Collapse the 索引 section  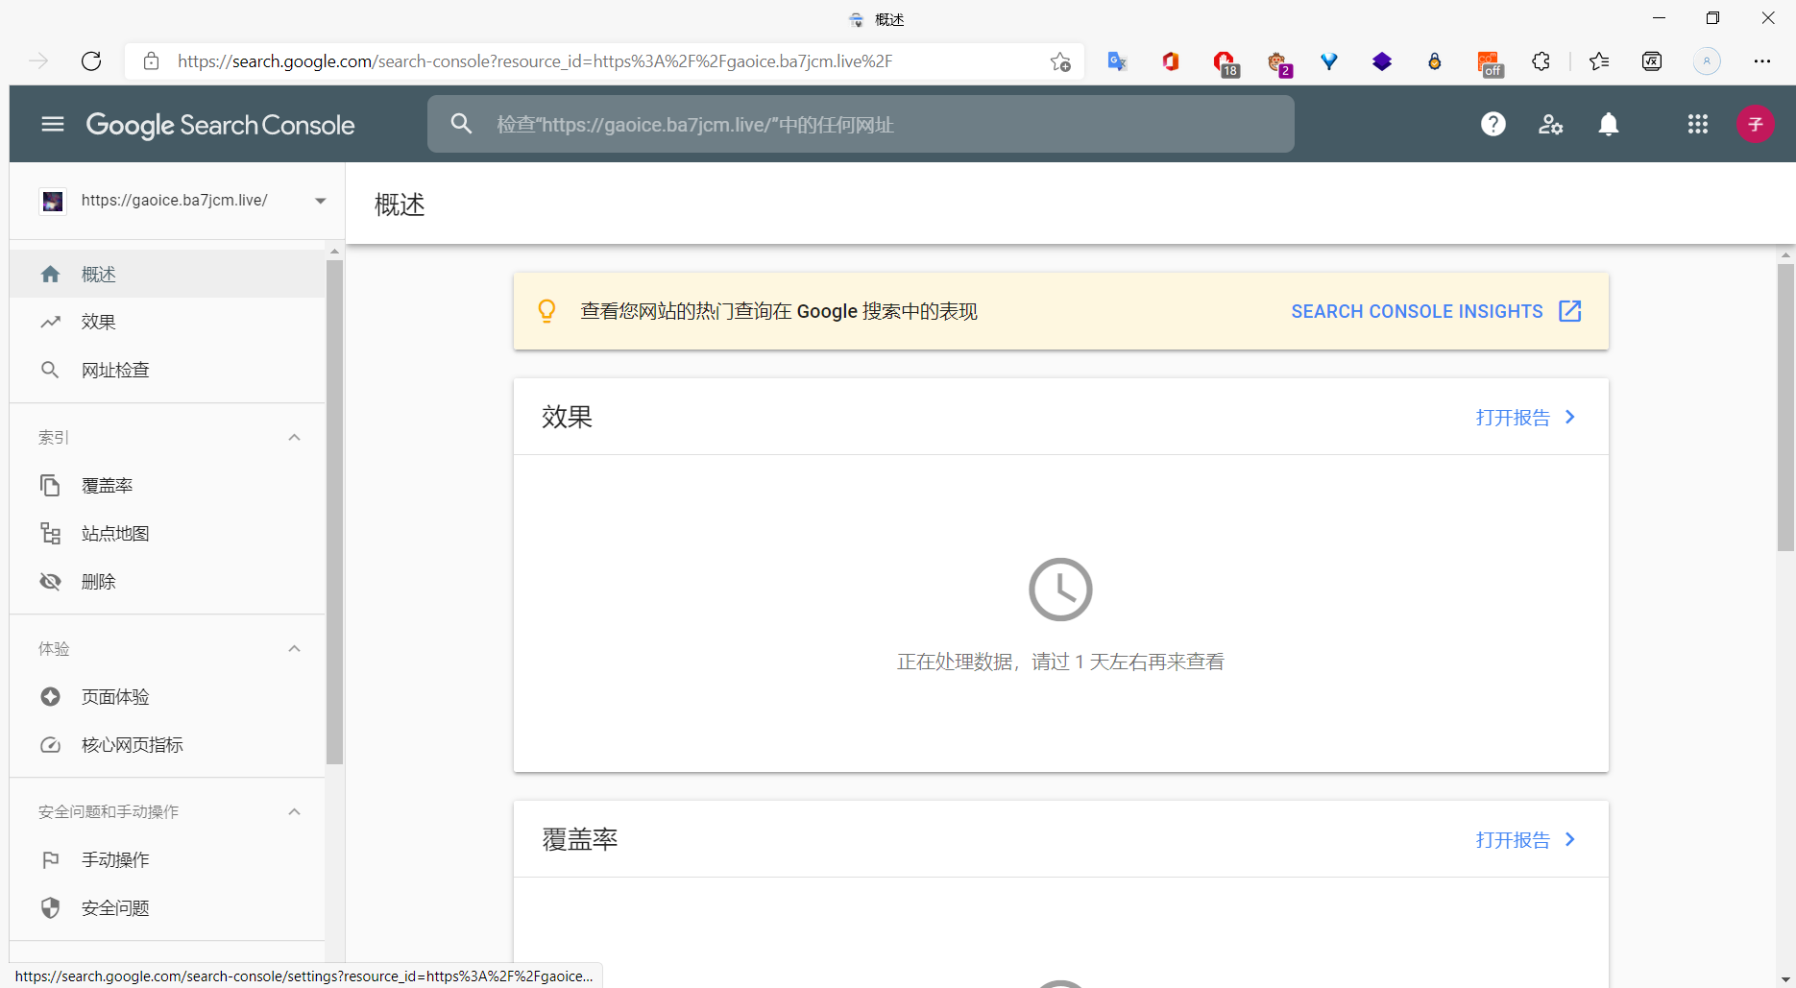pyautogui.click(x=294, y=438)
